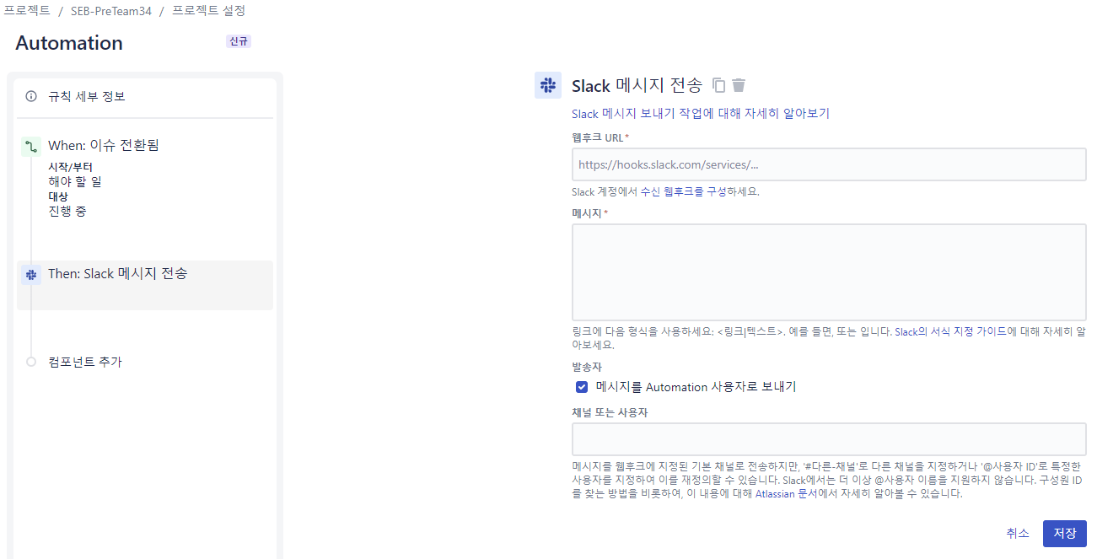Uncheck 메시지를 Automation 사용자로 보내기 checkbox
Screen dimensions: 1097x559
582,387
